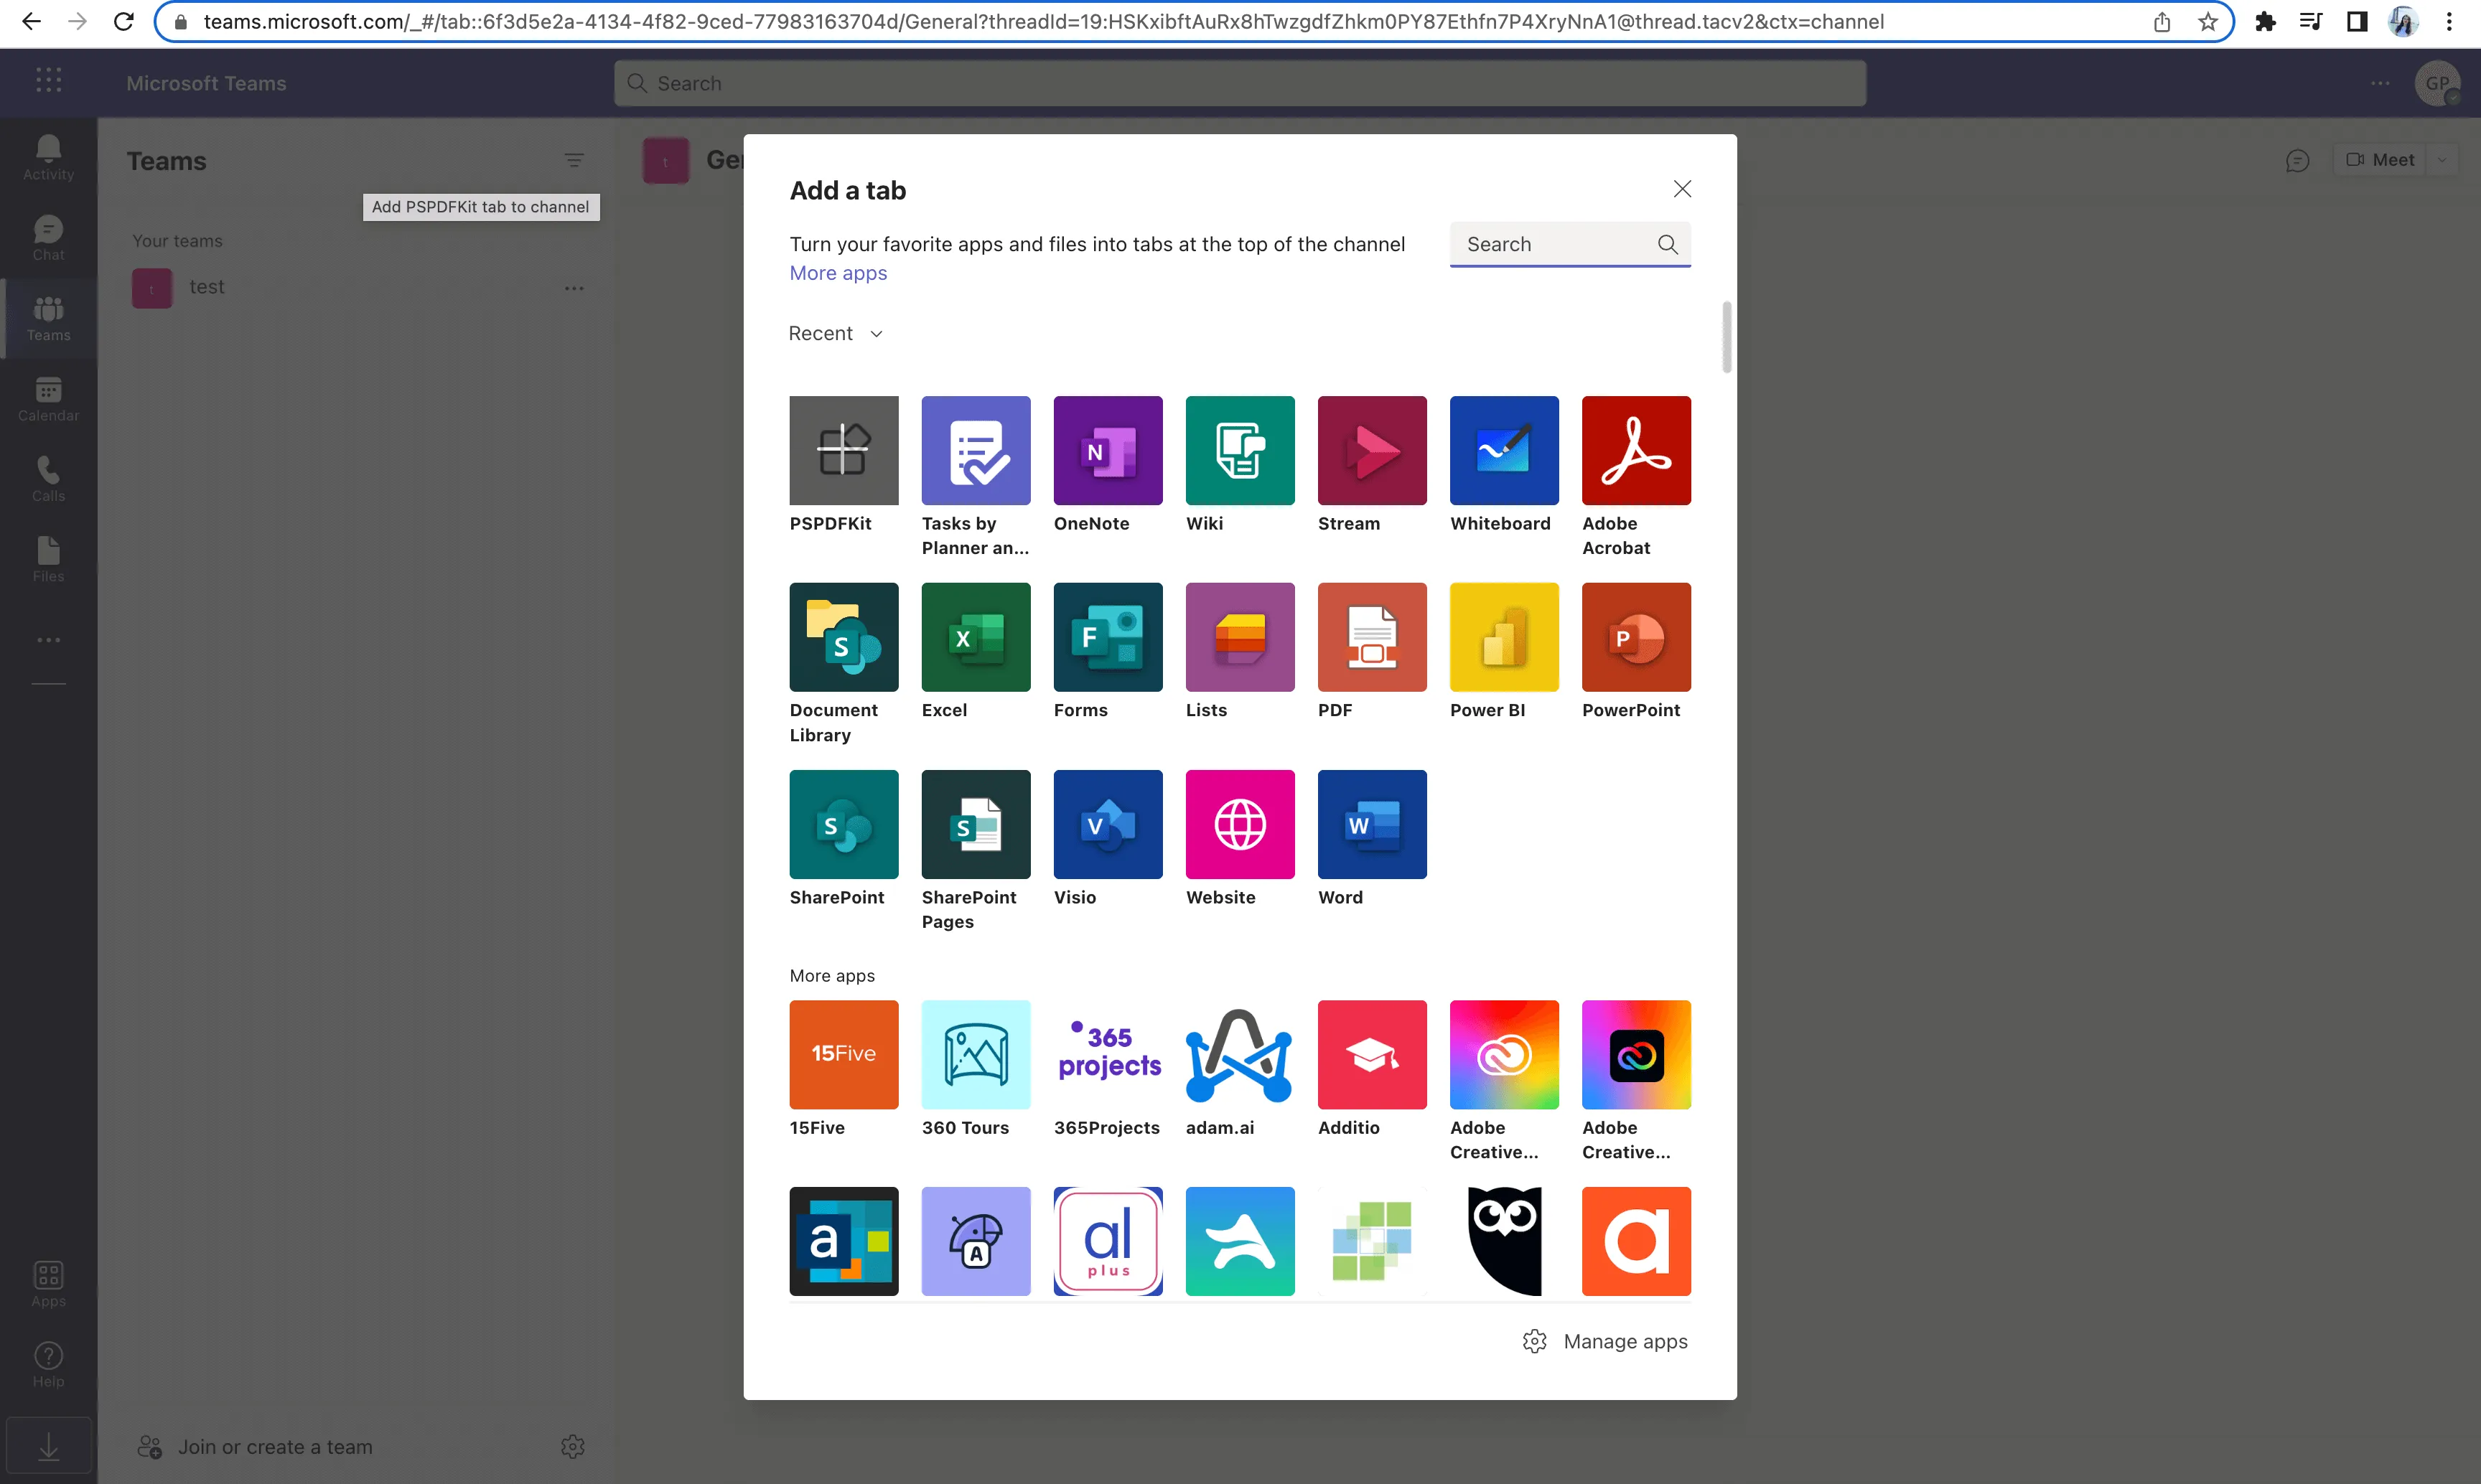Select the first Adobe Creative app tile
Image resolution: width=2481 pixels, height=1484 pixels.
(x=1504, y=1054)
